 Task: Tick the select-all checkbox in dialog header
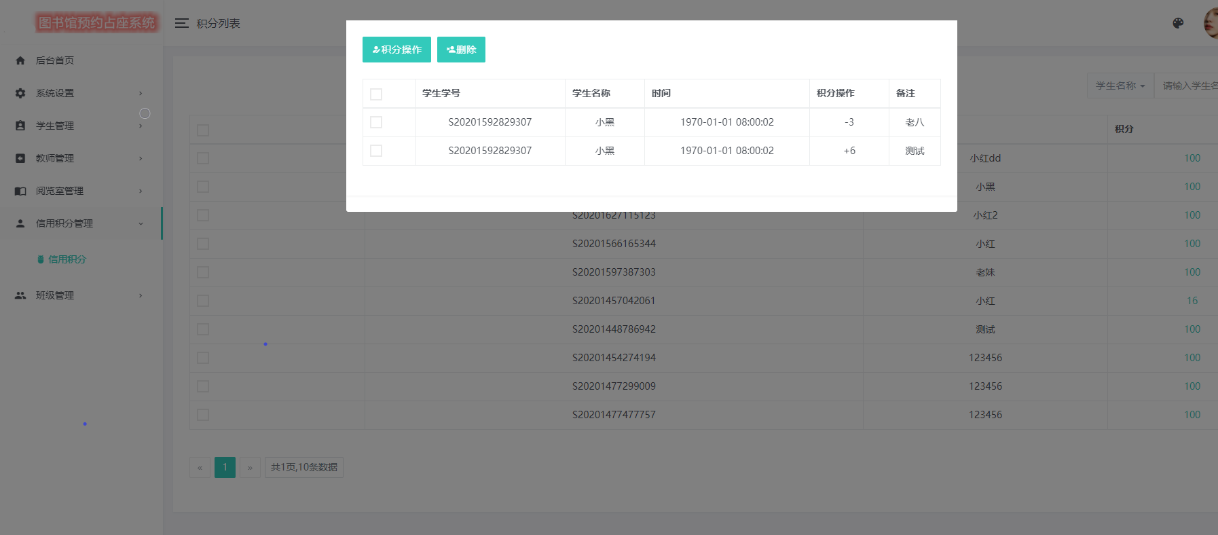(x=376, y=94)
